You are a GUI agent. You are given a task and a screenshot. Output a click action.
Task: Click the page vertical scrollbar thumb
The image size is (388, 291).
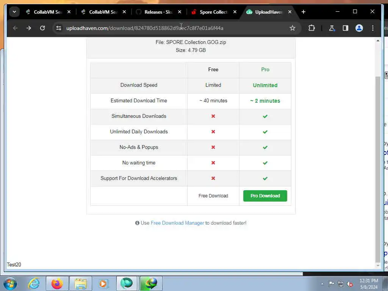coord(378,169)
